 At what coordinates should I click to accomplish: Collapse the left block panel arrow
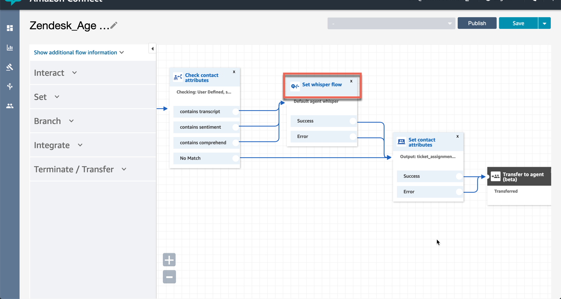pos(152,49)
